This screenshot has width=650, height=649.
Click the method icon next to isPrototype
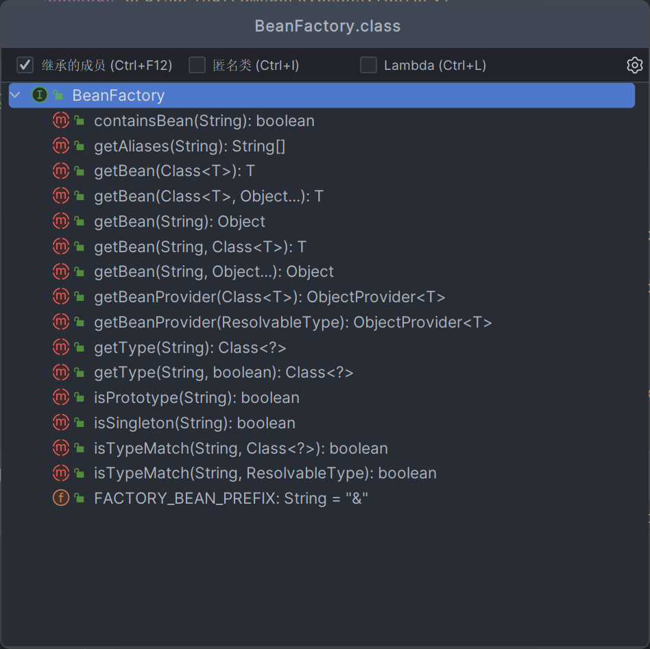tap(61, 397)
